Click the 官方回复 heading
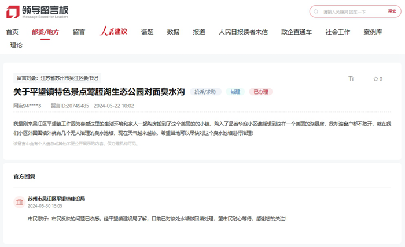This screenshot has width=405, height=247. [24, 177]
